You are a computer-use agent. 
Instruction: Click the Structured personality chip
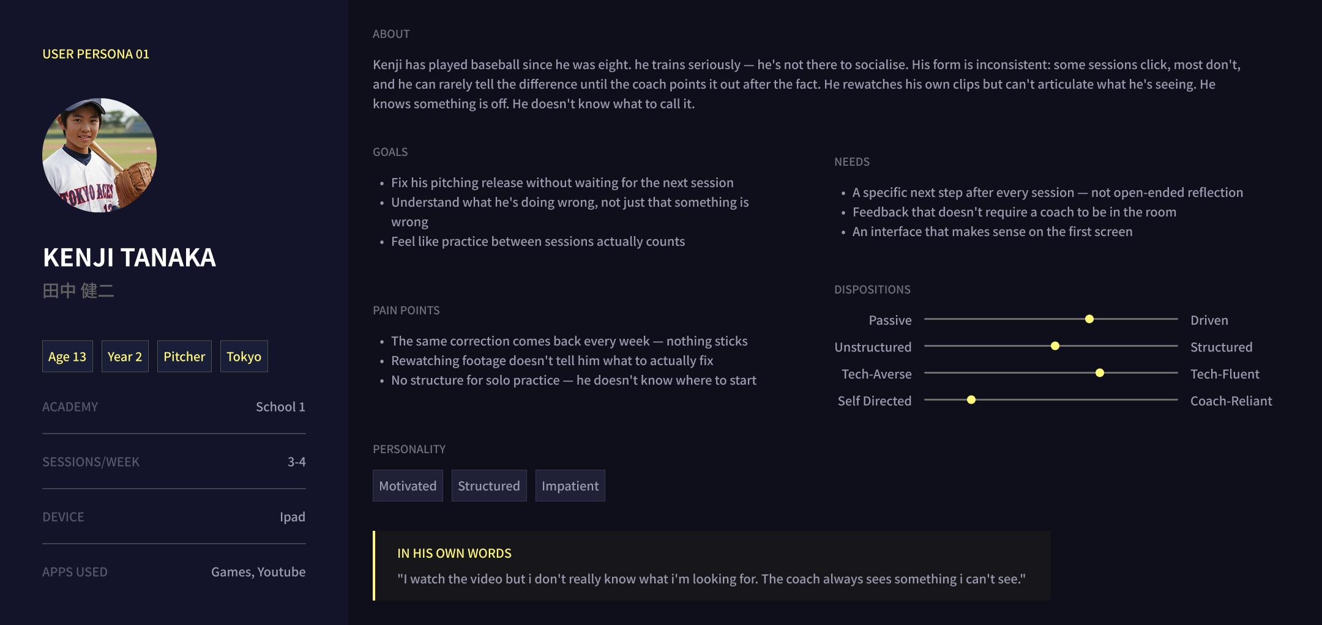point(489,486)
